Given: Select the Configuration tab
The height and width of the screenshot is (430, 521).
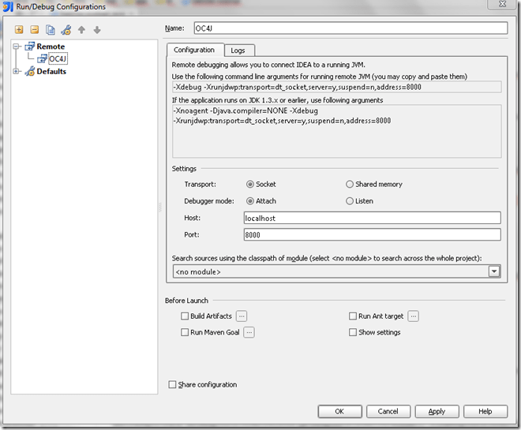Looking at the screenshot, I should pos(194,50).
